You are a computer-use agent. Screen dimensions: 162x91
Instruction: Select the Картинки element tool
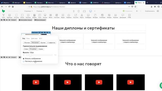(10, 16)
